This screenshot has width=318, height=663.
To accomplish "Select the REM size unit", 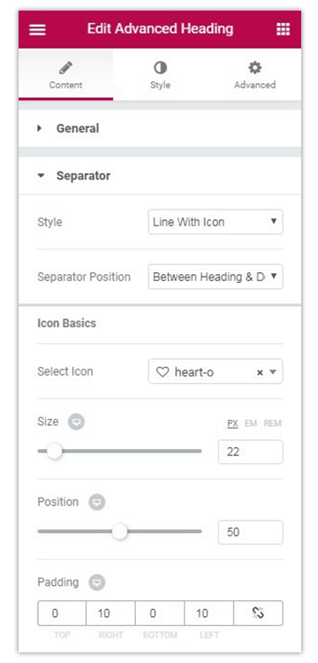I will coord(272,423).
